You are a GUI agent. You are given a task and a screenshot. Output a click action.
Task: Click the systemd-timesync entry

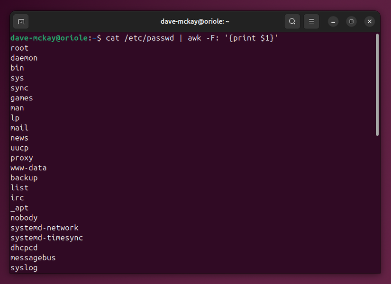(x=46, y=238)
